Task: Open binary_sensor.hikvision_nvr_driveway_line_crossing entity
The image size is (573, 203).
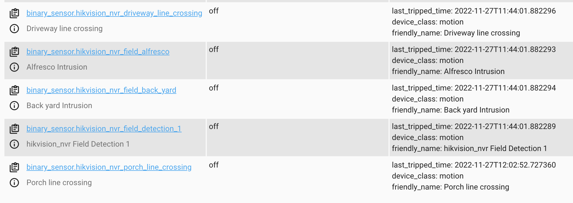Action: click(114, 13)
